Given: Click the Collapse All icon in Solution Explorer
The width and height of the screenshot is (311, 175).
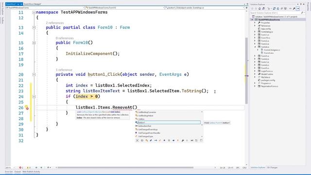Looking at the screenshot, I should (282, 9).
